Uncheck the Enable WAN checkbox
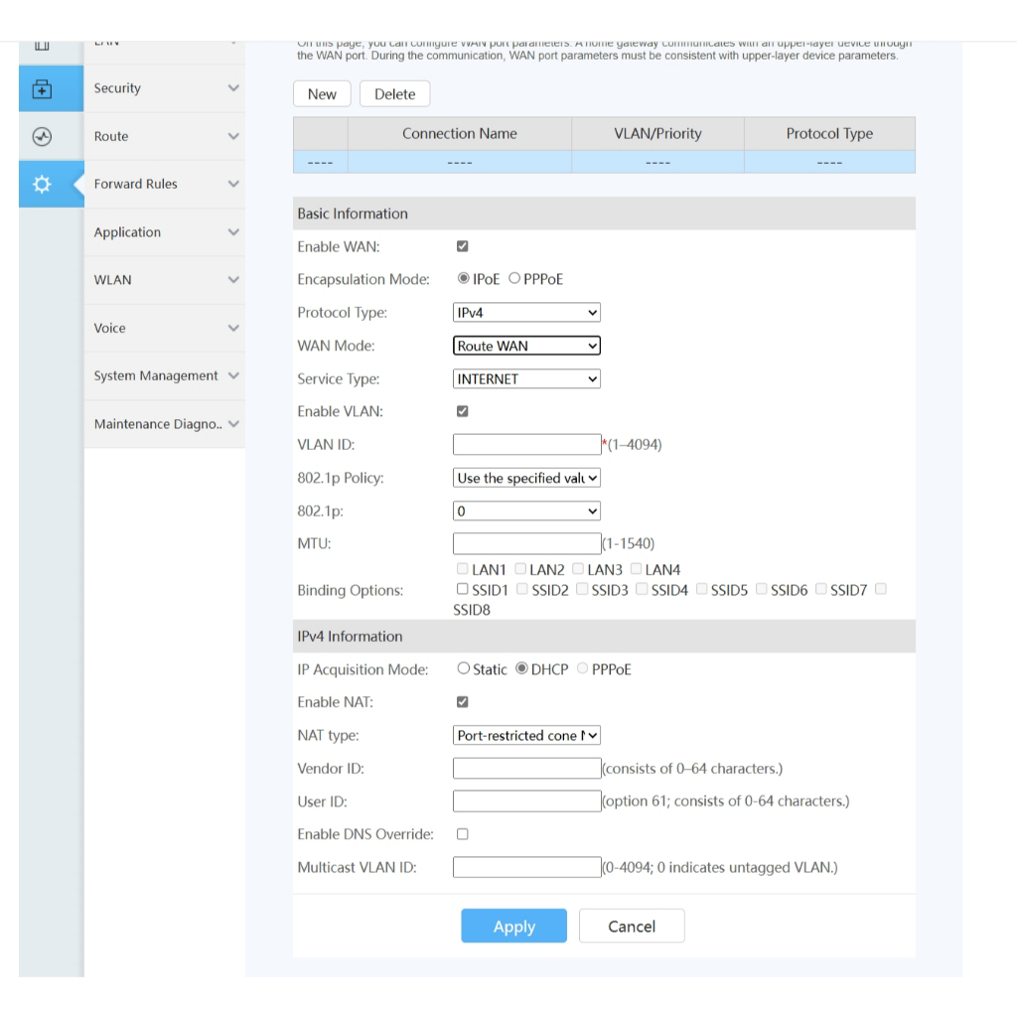 (x=462, y=246)
